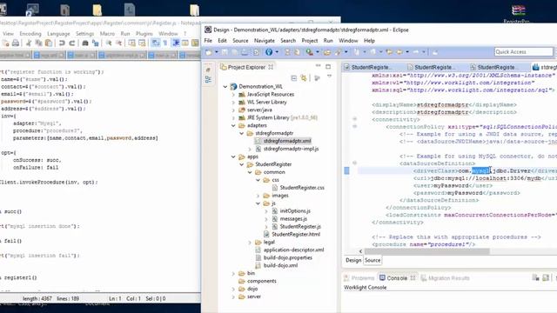Open the RegisterPro desktop icon
This screenshot has height=313, width=557.
pyautogui.click(x=519, y=14)
